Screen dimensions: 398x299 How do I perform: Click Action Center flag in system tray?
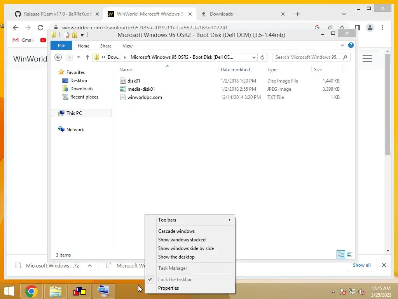pyautogui.click(x=343, y=292)
